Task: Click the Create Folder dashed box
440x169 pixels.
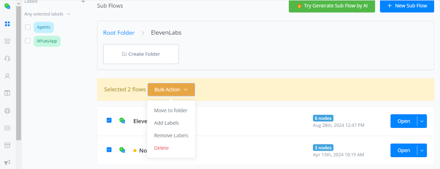Action: (x=141, y=54)
